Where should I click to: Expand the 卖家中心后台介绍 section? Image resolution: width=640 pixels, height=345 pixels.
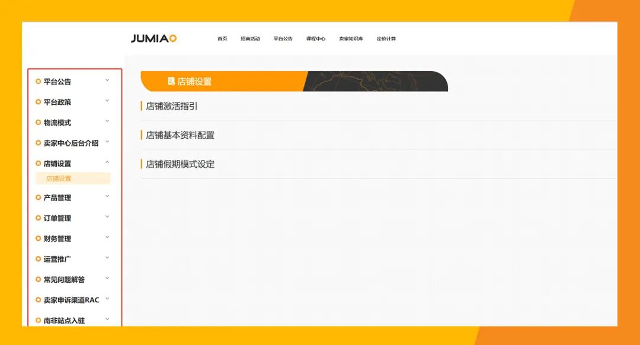coord(107,142)
